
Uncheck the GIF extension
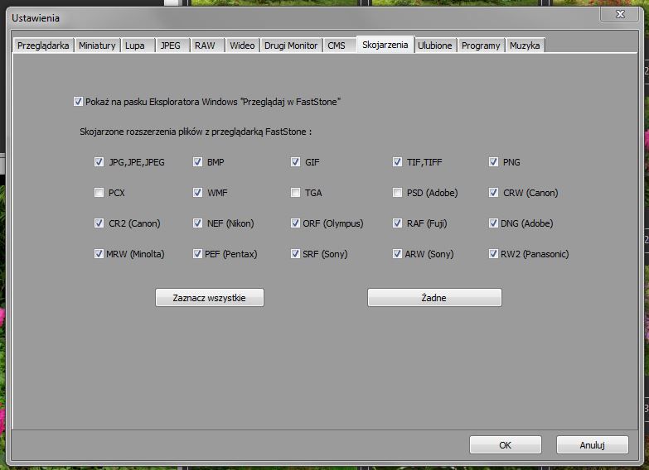(296, 162)
